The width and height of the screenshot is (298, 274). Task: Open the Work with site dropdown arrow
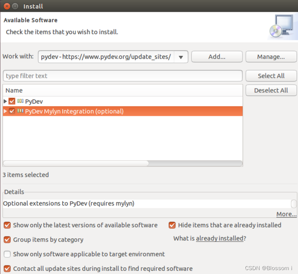(x=181, y=57)
